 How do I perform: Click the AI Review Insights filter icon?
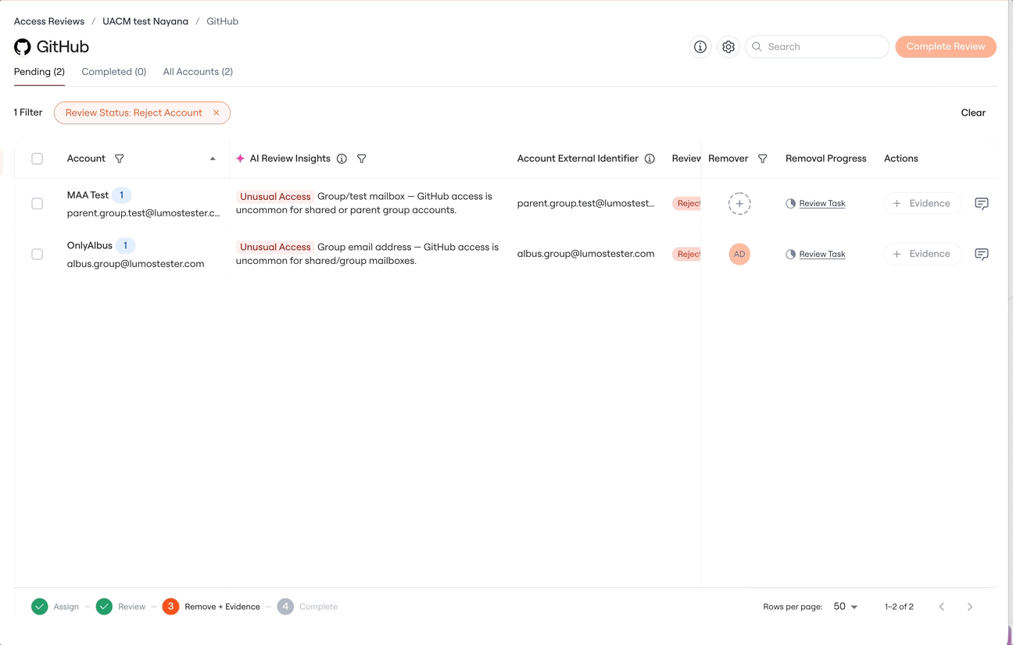click(362, 159)
